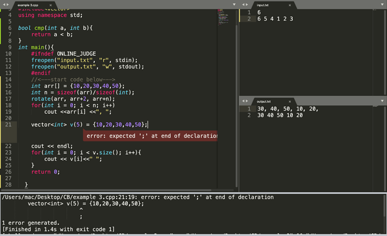Click the inline red error message under line 21
The image size is (387, 236).
point(150,136)
